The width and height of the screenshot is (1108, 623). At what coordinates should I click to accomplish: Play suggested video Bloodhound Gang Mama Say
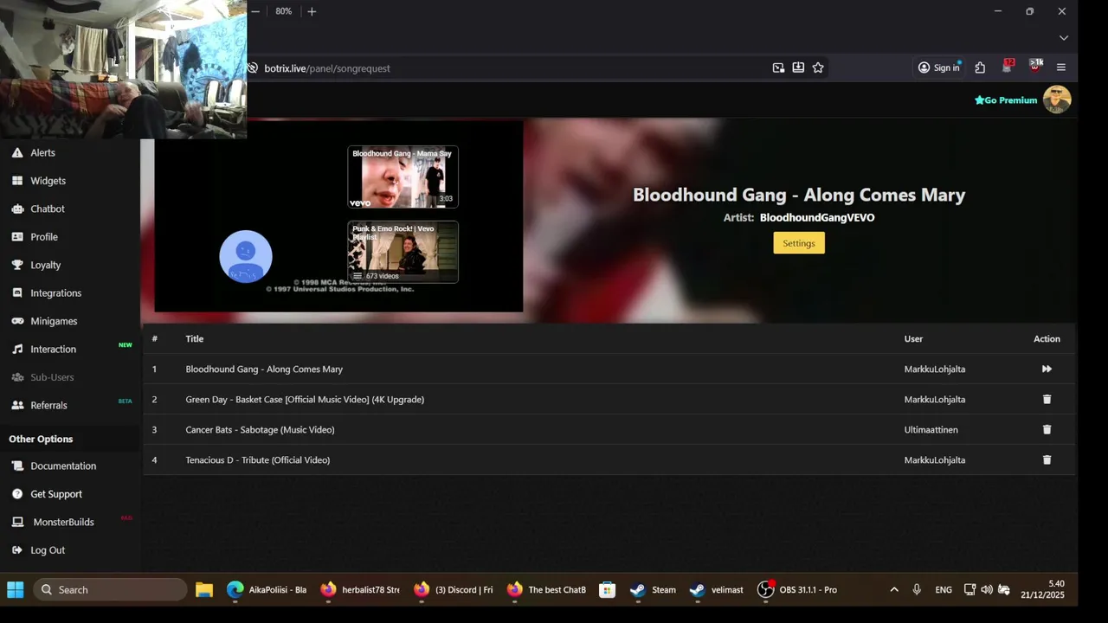[403, 177]
